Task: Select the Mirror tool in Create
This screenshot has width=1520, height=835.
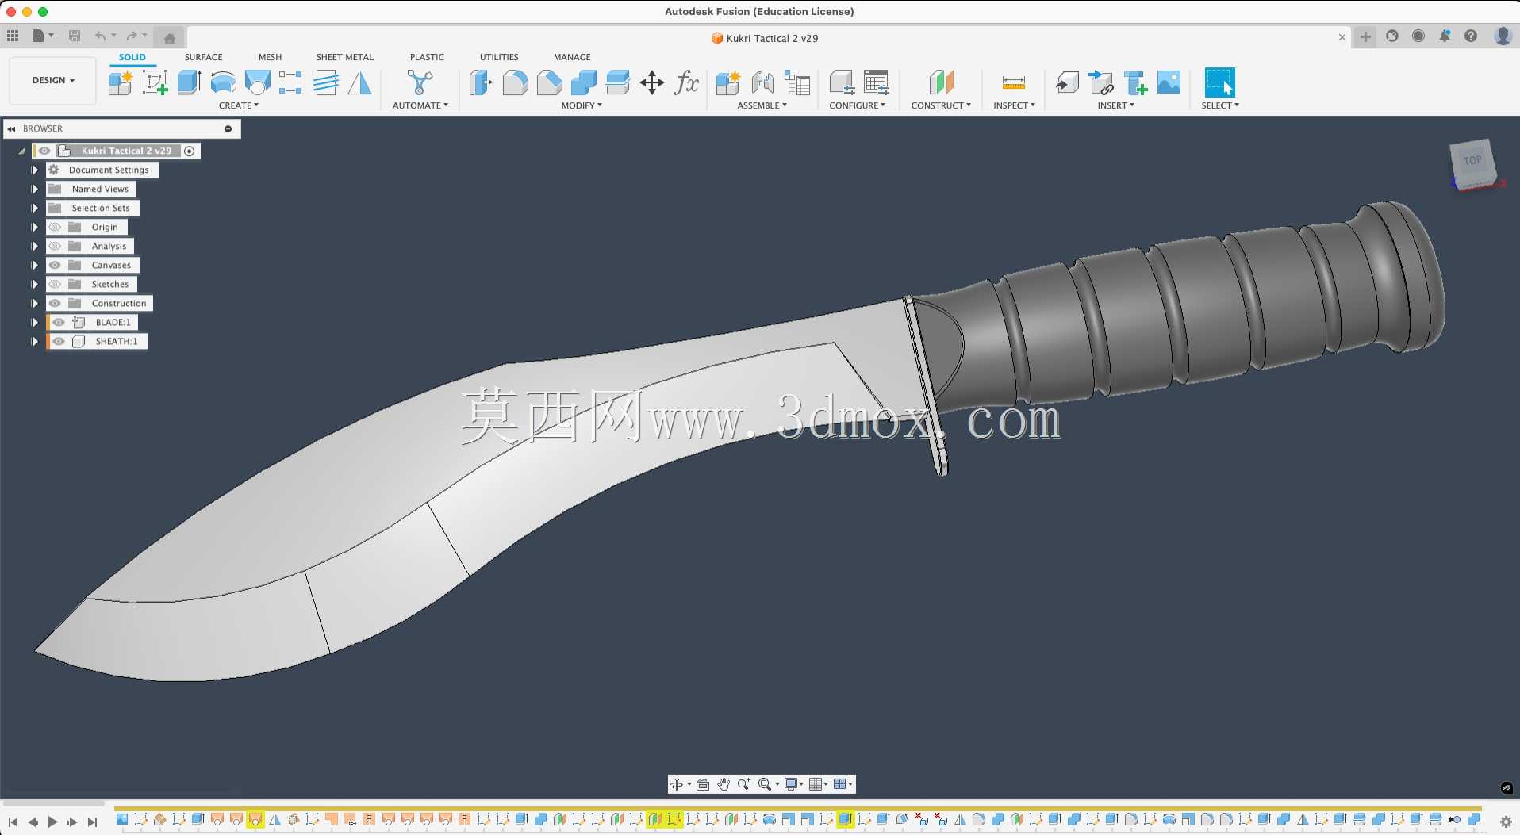Action: (359, 82)
